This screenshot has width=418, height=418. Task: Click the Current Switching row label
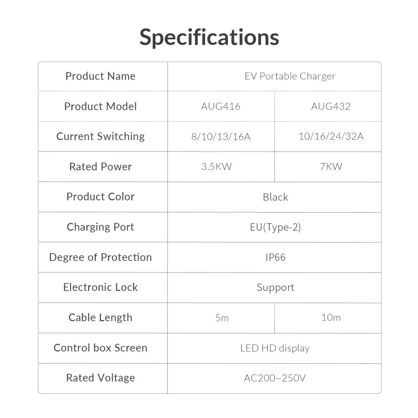(100, 137)
